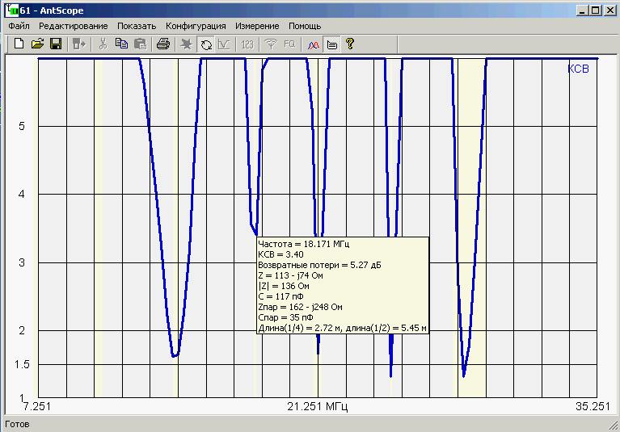The image size is (620, 432).
Task: Click the Copy icon in toolbar
Action: pyautogui.click(x=121, y=44)
